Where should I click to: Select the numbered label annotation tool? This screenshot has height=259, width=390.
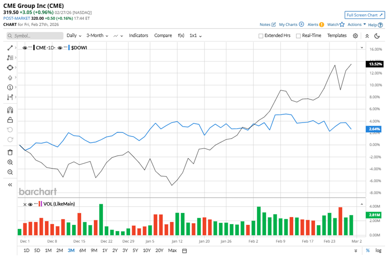(10, 87)
